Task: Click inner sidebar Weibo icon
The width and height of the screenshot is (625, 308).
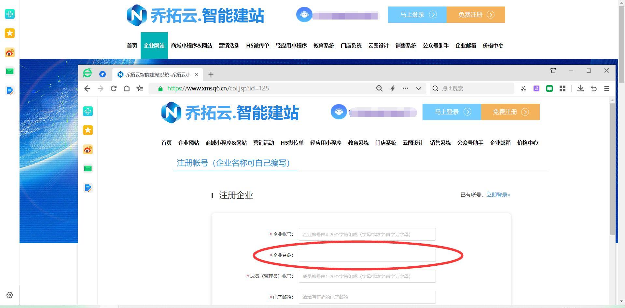Action: 88,150
